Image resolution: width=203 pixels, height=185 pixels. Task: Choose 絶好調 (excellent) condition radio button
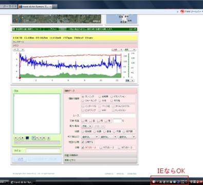83,132
